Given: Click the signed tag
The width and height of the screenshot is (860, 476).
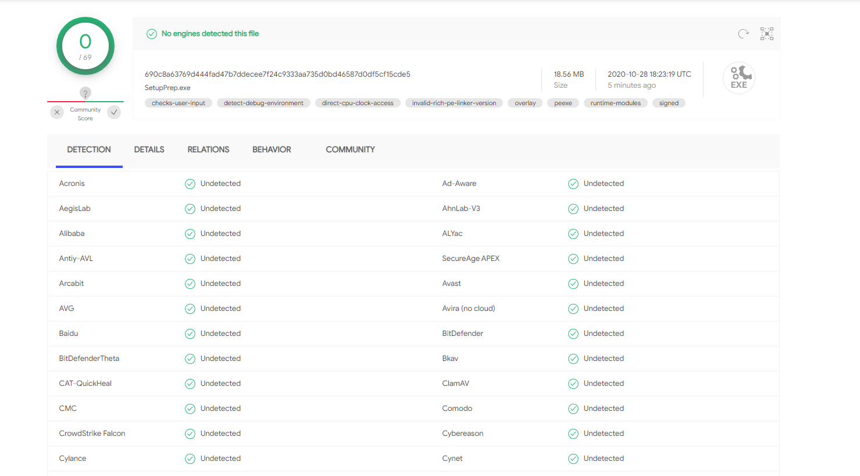Looking at the screenshot, I should point(669,103).
